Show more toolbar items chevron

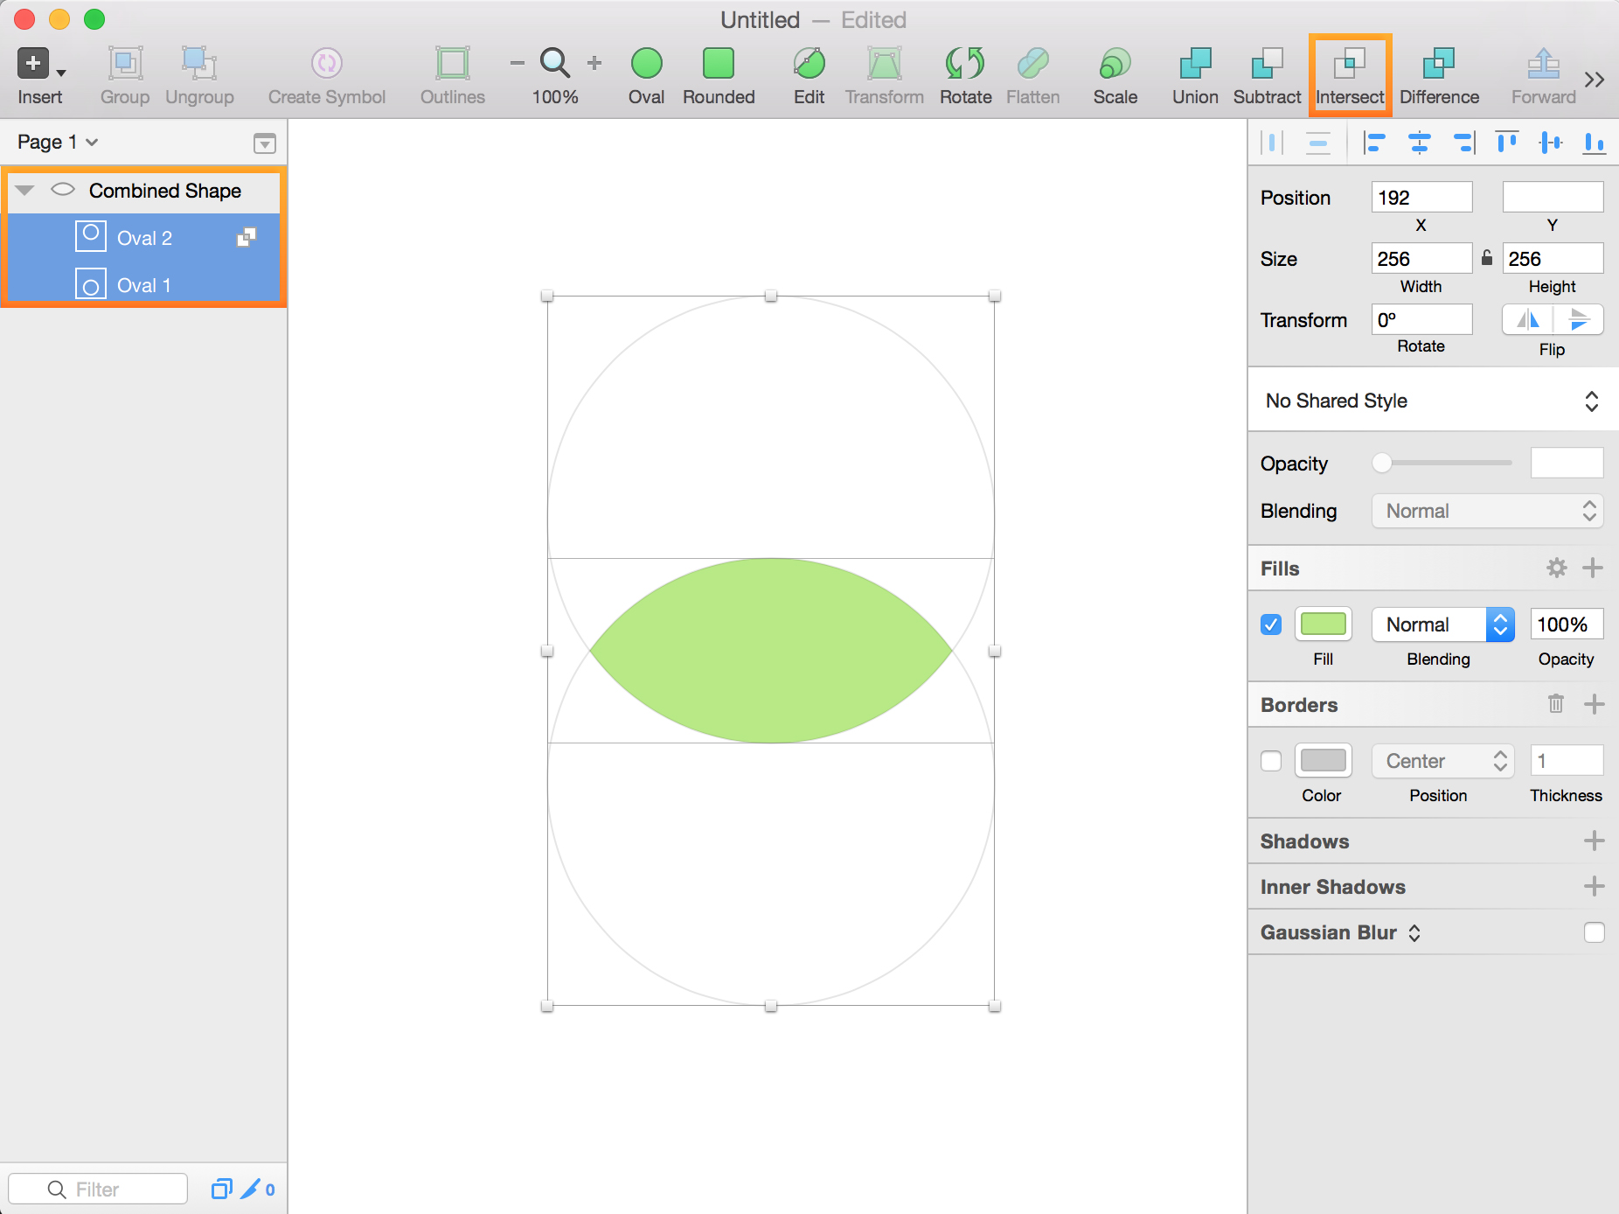click(x=1595, y=80)
